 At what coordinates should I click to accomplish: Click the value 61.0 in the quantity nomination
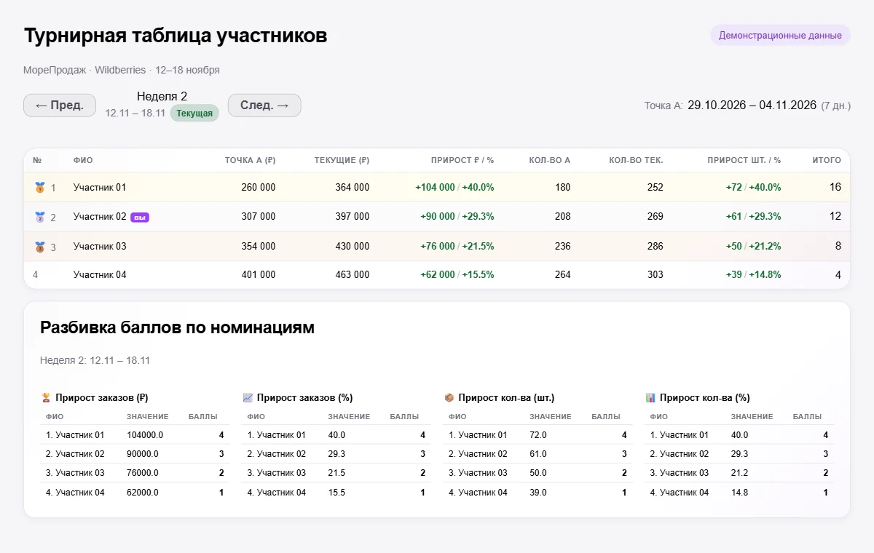[538, 454]
